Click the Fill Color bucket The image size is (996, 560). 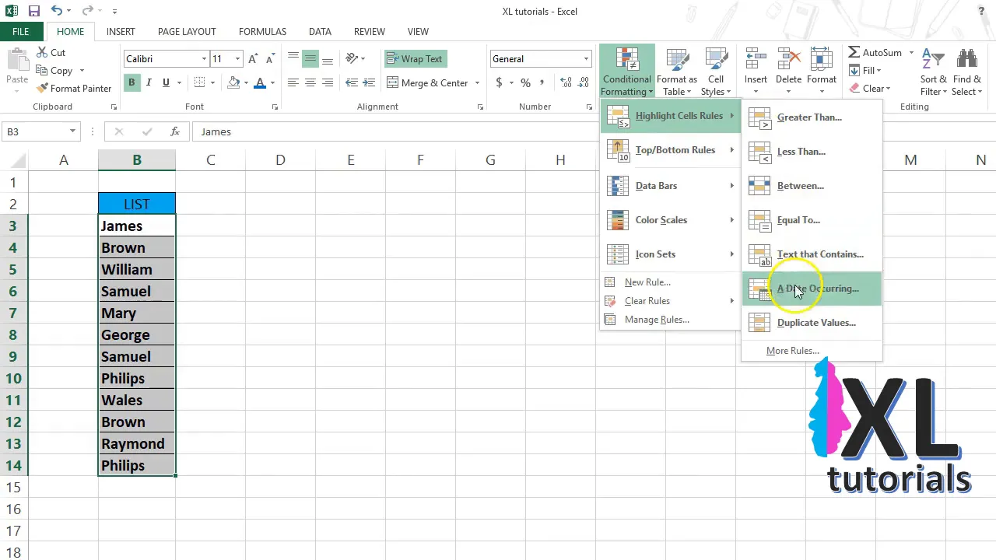233,83
